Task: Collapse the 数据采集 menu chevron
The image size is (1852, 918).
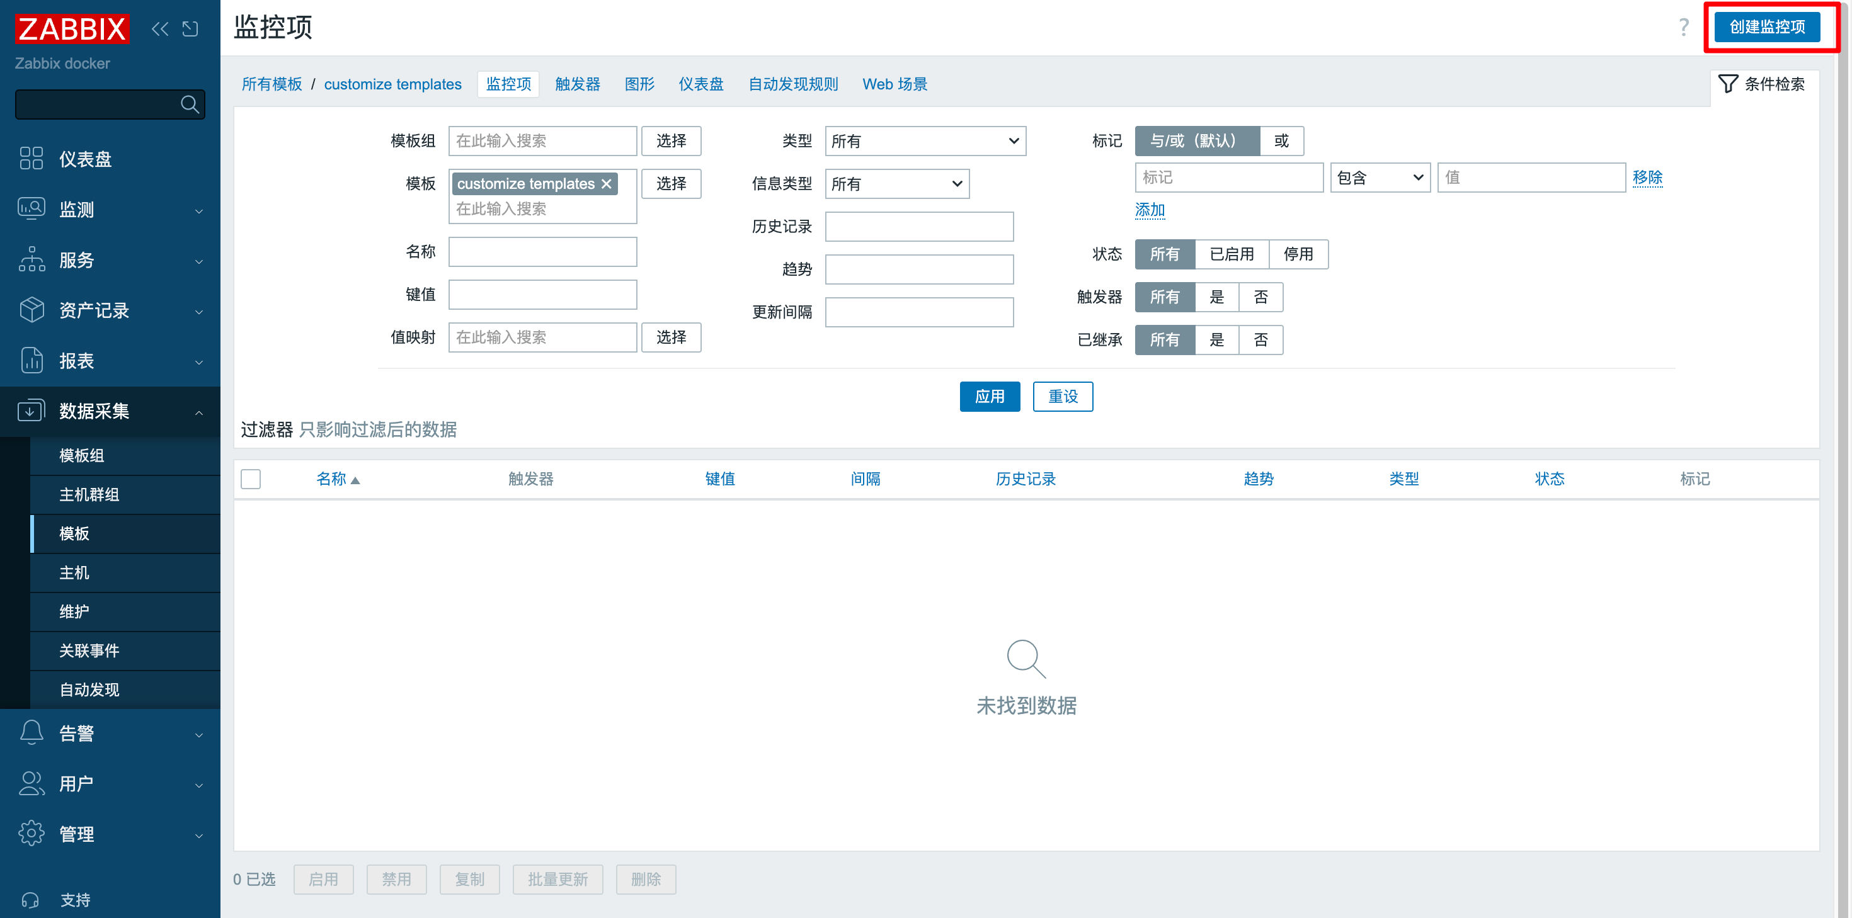Action: [199, 412]
